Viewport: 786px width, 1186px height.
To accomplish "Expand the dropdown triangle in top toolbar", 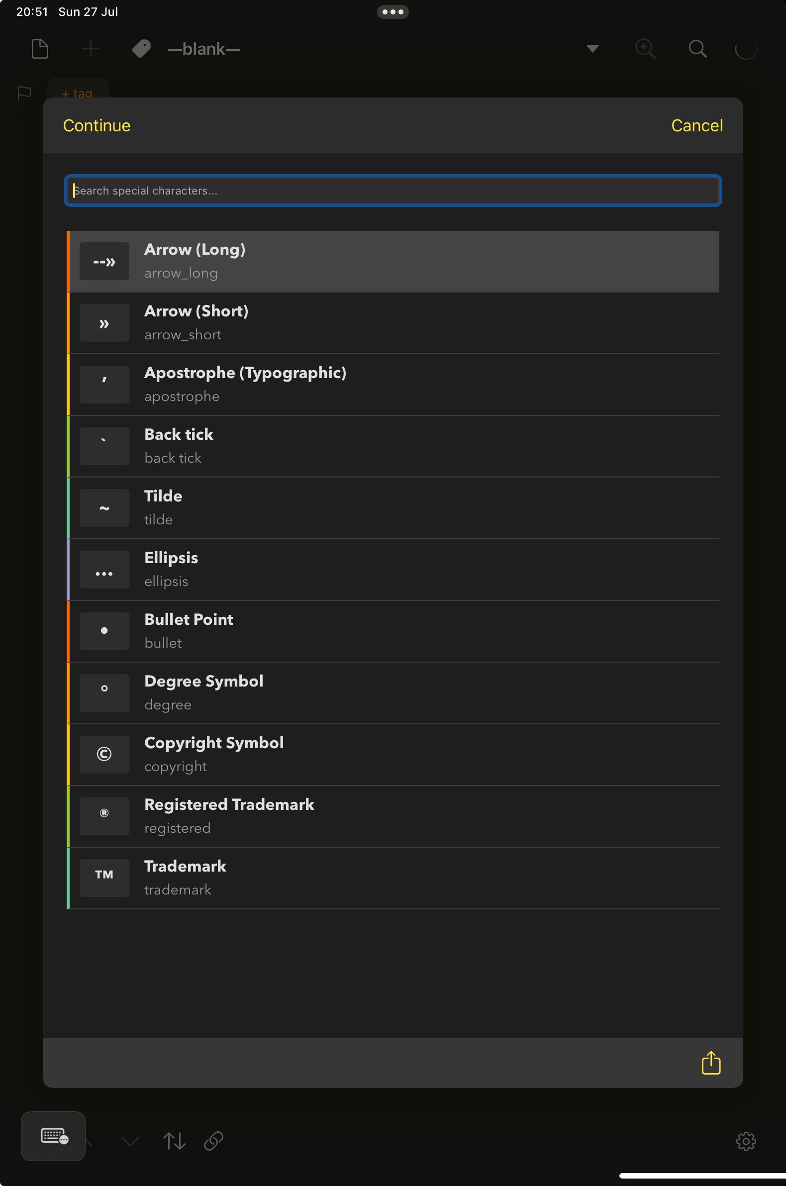I will [592, 49].
